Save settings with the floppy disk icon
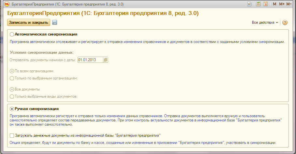 point(54,22)
